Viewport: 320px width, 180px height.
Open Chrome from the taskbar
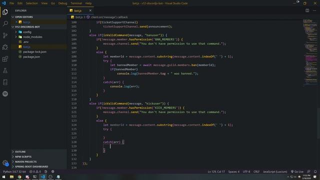(x=19, y=177)
